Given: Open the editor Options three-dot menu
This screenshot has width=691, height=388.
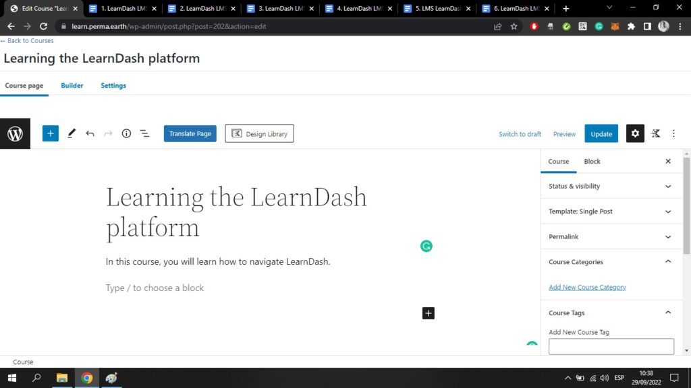Looking at the screenshot, I should [x=673, y=133].
